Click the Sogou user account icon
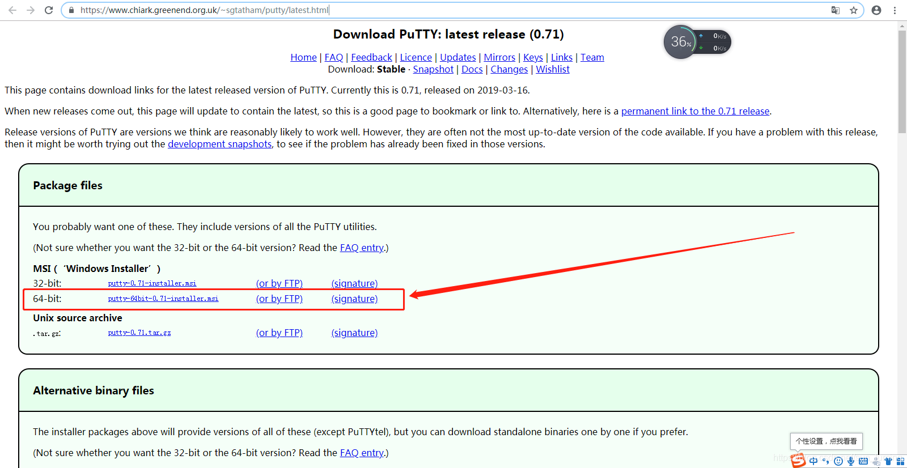 pyautogui.click(x=876, y=462)
